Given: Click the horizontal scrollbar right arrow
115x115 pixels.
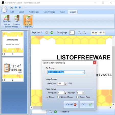Looking at the screenshot, I should [110, 107].
